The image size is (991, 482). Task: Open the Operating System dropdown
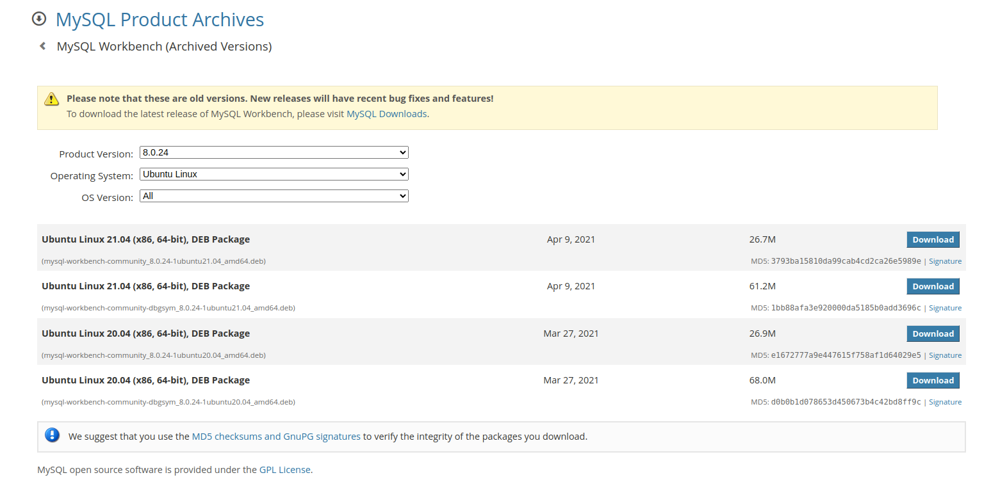point(274,174)
